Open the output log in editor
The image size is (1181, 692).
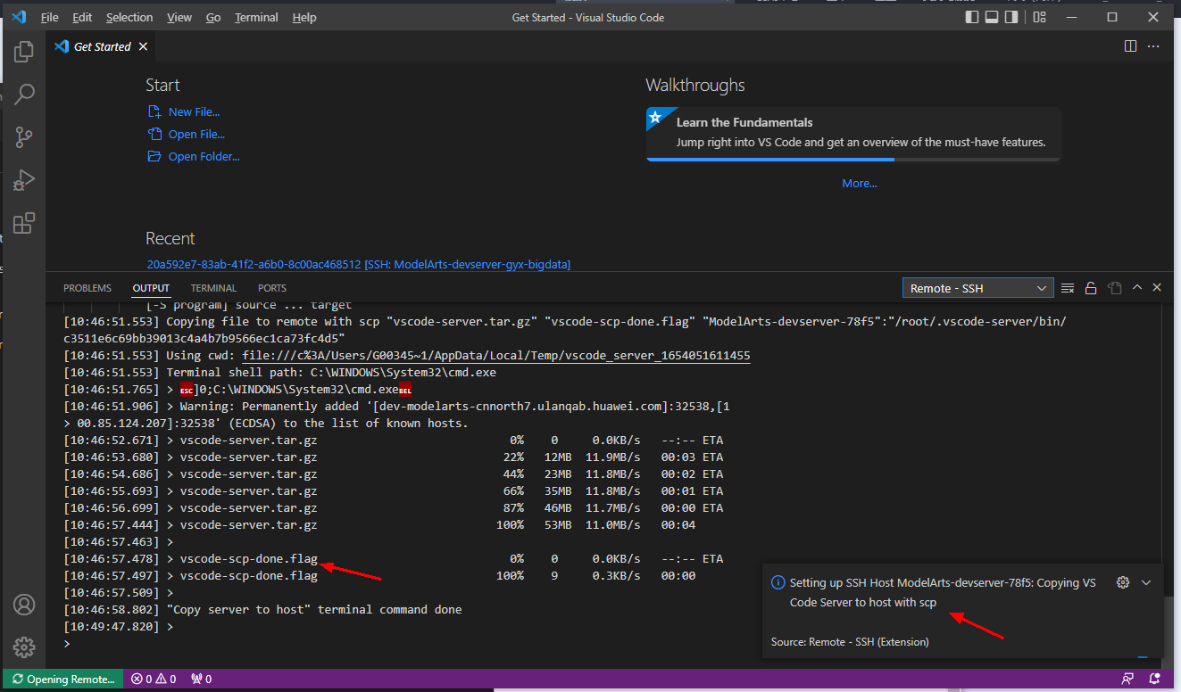(1114, 288)
